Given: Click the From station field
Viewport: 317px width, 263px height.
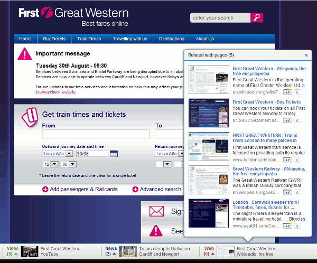Looking at the screenshot, I should [96, 134].
